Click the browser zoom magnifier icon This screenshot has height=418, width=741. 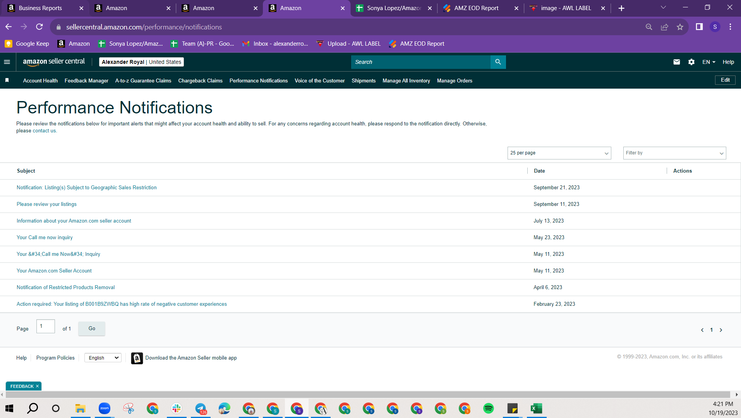(x=649, y=27)
